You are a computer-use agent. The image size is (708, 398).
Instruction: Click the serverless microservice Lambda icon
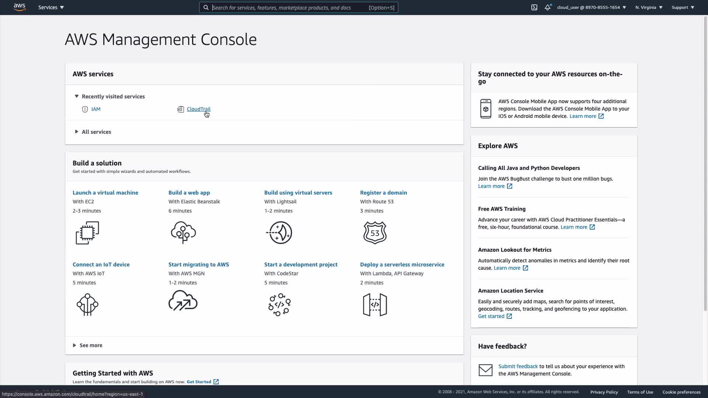[x=375, y=304]
